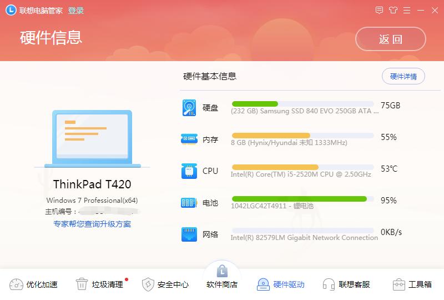444x300 pixels.
Task: Click the trash can icon for 垃圾清理
Action: coord(82,284)
